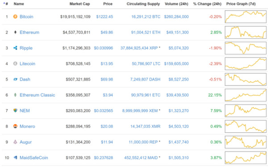The width and height of the screenshot is (268, 167).
Task: Open Ripple 7-day price graph
Action: pos(246,48)
